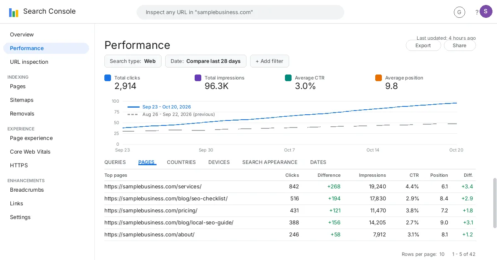Open the Search type: Web filter
The height and width of the screenshot is (260, 497).
133,61
